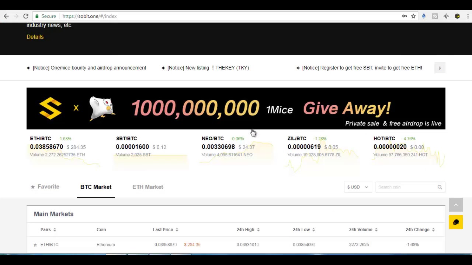Image resolution: width=472 pixels, height=265 pixels.
Task: Open the $ USD currency dropdown
Action: click(358, 187)
